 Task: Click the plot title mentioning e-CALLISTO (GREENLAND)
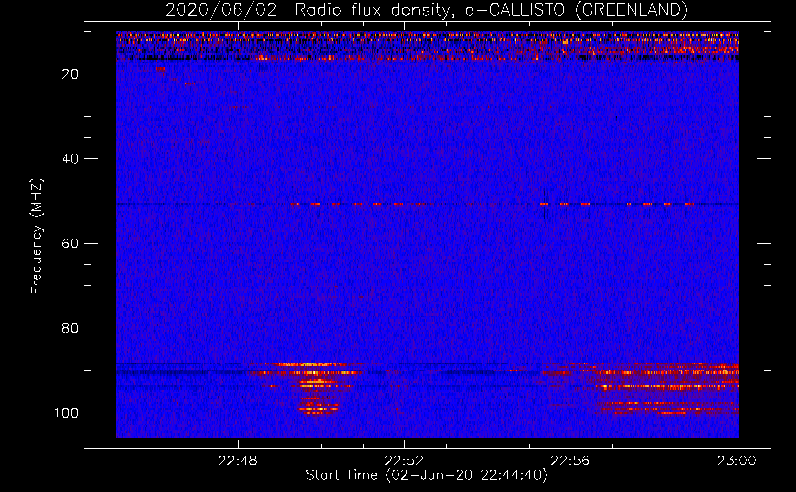(x=427, y=10)
